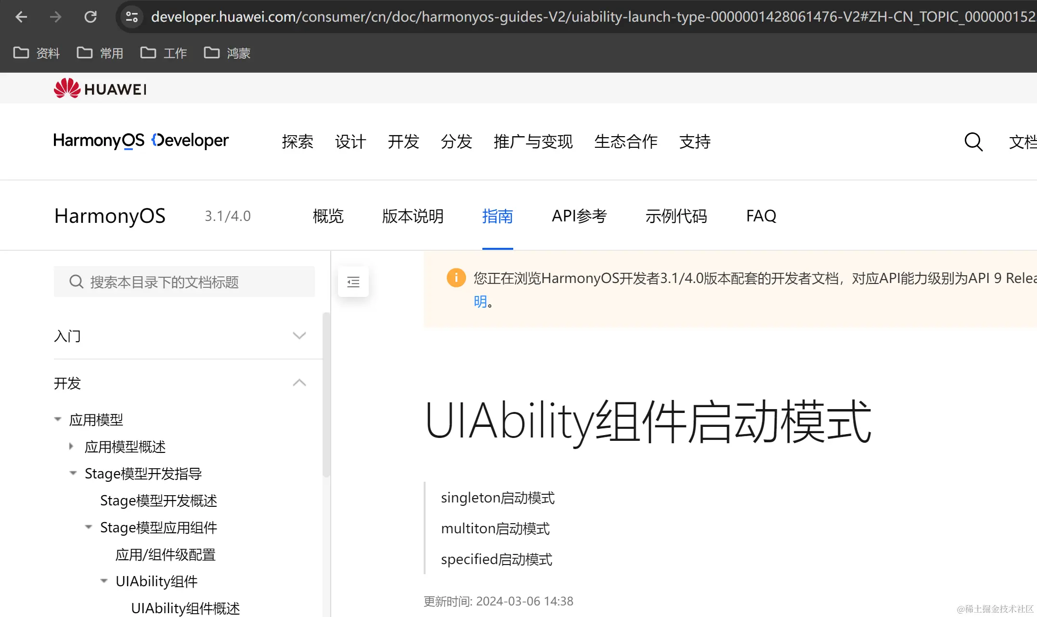
Task: Open the 鸿蒙 bookmark folder
Action: (x=227, y=53)
